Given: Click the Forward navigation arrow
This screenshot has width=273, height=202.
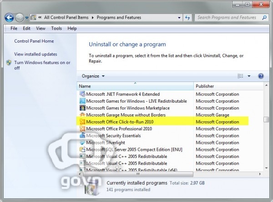Looking at the screenshot, I should pos(19,18).
